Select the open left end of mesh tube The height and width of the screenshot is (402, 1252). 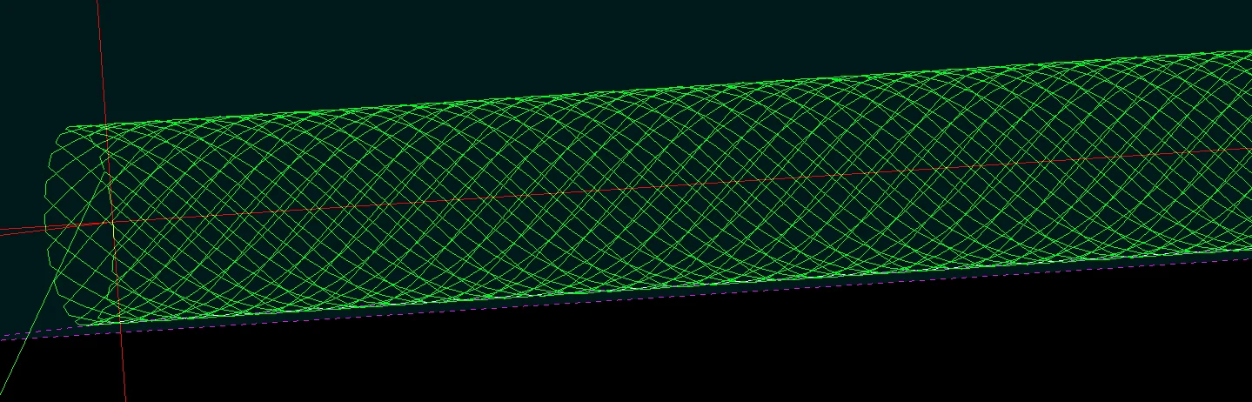click(x=80, y=224)
